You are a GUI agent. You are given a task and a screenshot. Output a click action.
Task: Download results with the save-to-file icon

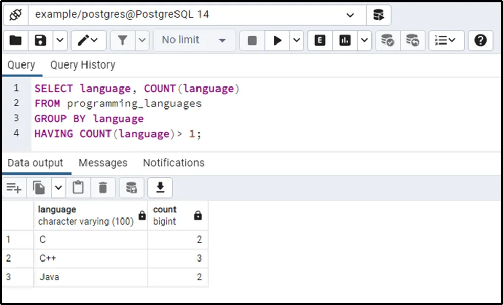[x=160, y=188]
